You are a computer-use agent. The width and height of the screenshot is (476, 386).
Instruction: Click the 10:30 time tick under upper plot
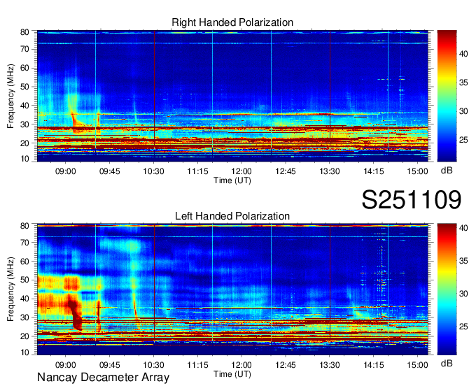click(x=153, y=171)
